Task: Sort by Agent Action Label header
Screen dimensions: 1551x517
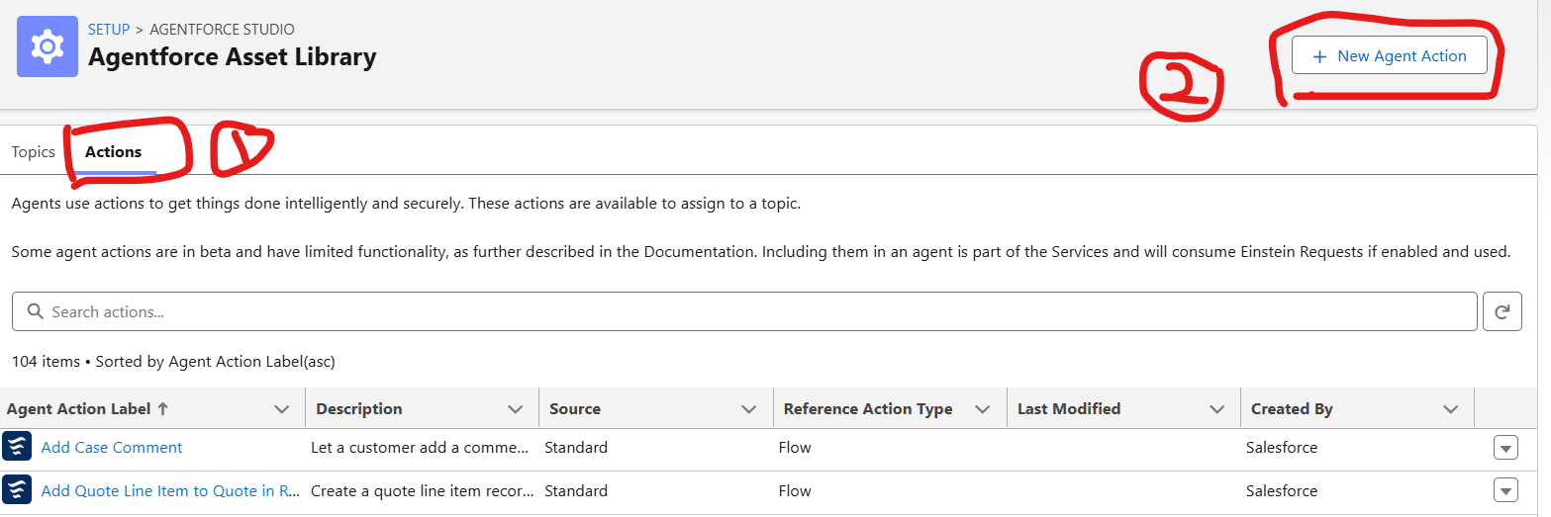Action: 79,408
